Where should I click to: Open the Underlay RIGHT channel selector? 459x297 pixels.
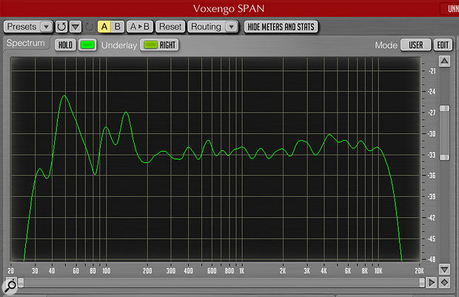(x=159, y=45)
